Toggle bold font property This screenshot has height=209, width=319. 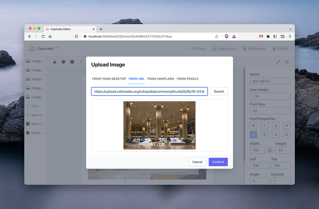pos(254,125)
